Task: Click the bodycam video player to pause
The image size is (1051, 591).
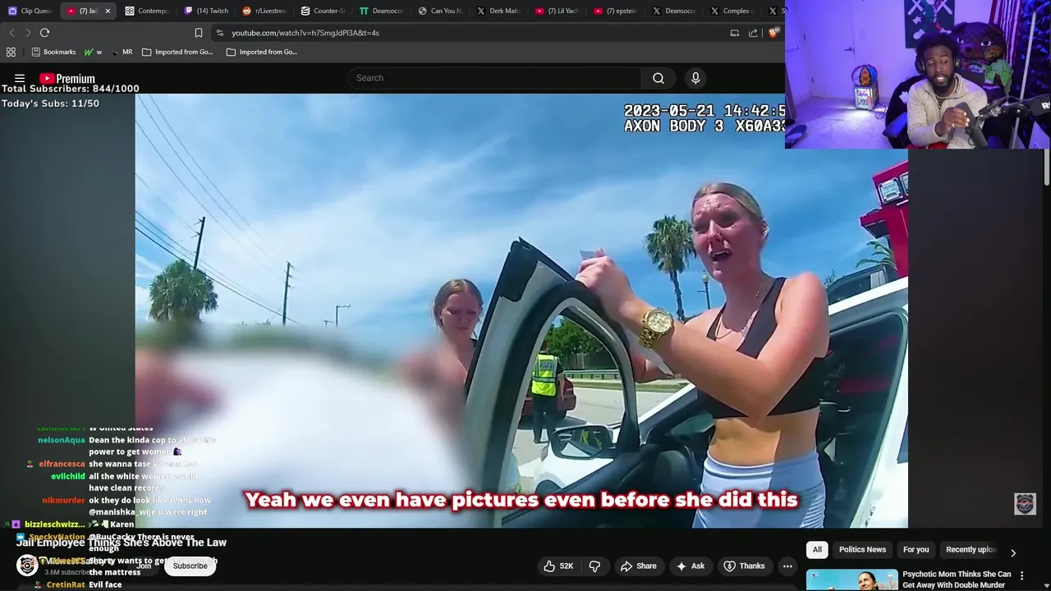Action: 521,310
